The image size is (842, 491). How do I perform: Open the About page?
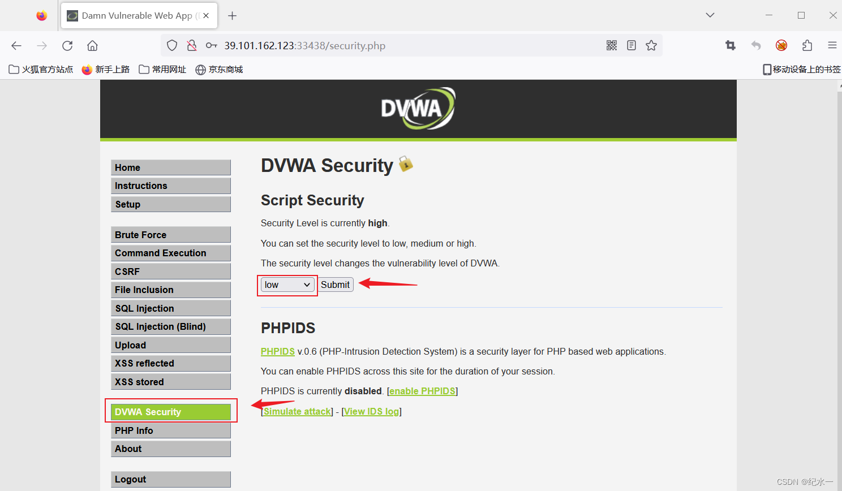[x=171, y=449]
